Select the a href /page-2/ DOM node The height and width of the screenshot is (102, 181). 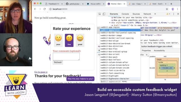coord(130,25)
